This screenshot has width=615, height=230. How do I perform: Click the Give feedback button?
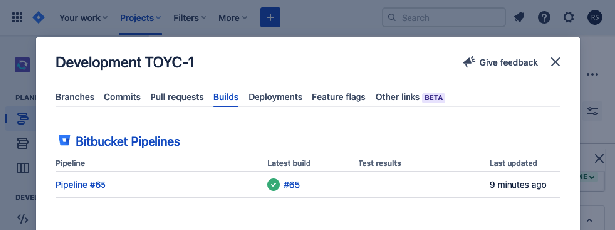(501, 62)
